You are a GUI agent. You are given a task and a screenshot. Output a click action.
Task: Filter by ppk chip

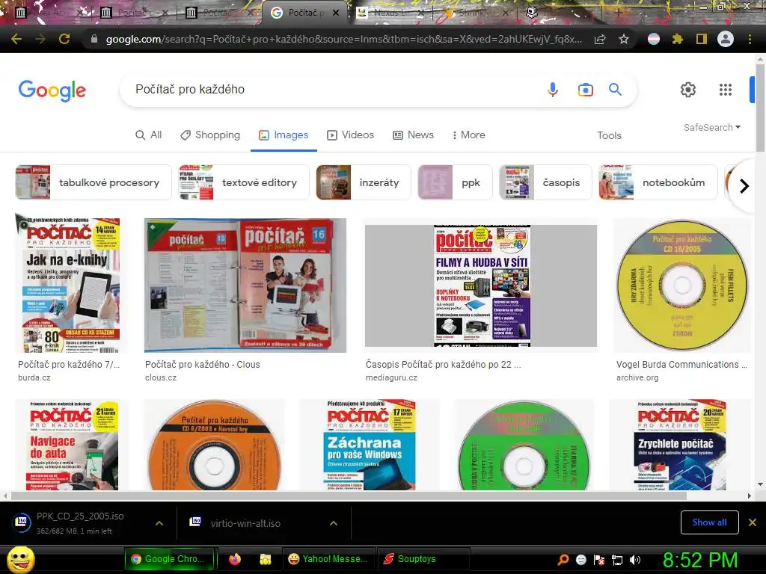click(x=455, y=182)
